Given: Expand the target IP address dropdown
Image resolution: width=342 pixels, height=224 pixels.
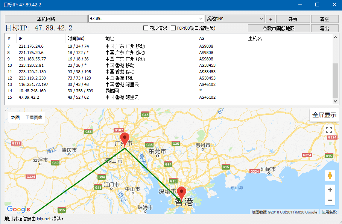Looking at the screenshot, I should point(201,19).
